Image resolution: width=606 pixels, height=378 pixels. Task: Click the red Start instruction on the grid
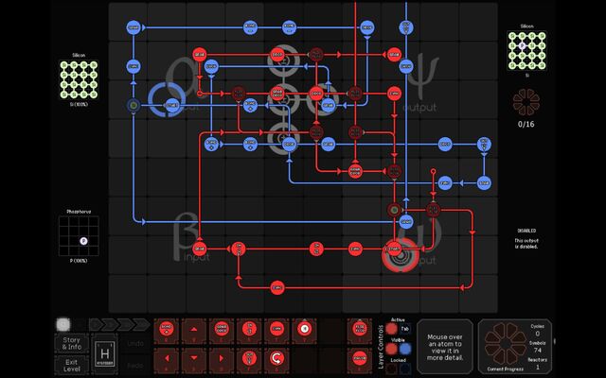coord(394,249)
